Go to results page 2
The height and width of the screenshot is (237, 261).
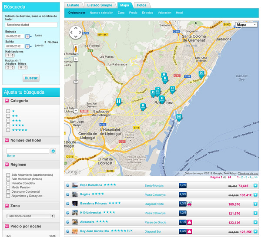pos(242,177)
